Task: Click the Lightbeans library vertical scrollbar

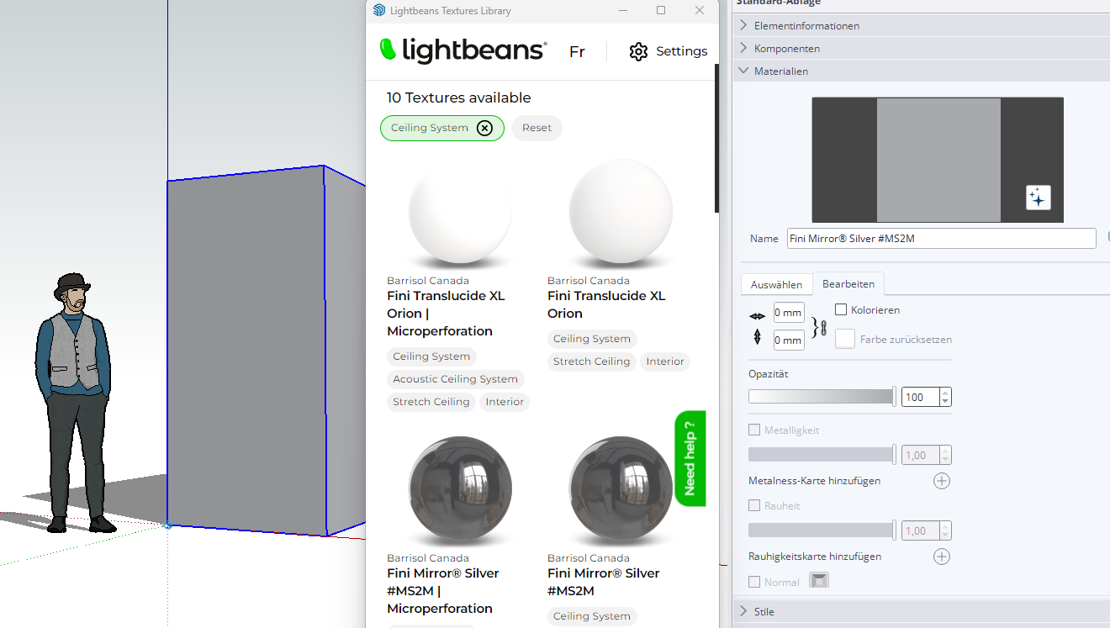Action: pyautogui.click(x=716, y=139)
